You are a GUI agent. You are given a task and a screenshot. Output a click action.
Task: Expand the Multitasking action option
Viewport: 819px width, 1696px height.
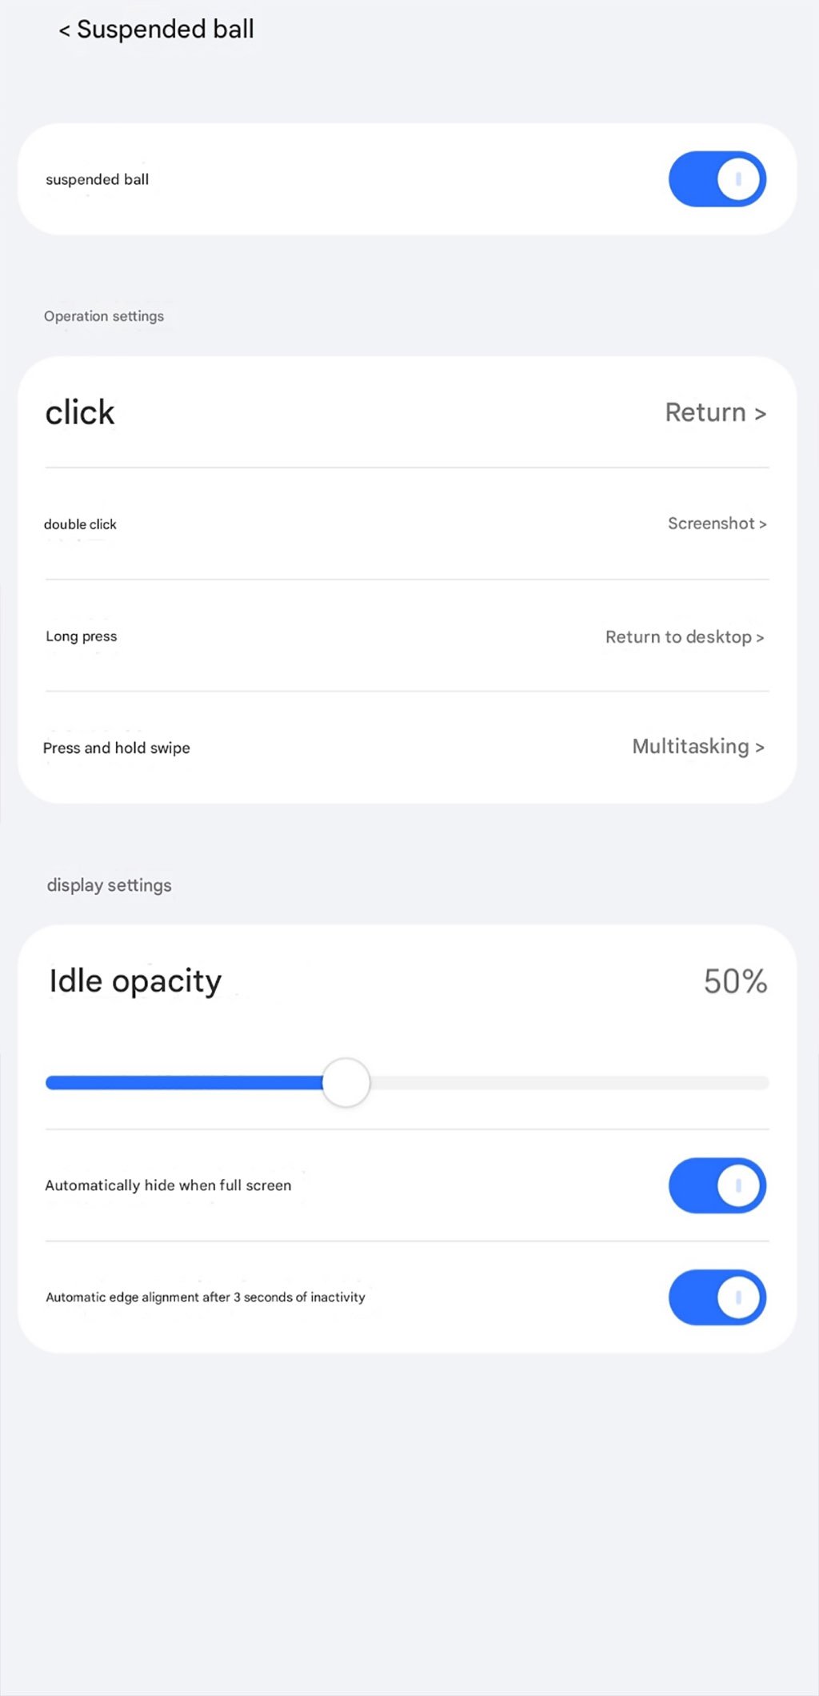(x=698, y=747)
